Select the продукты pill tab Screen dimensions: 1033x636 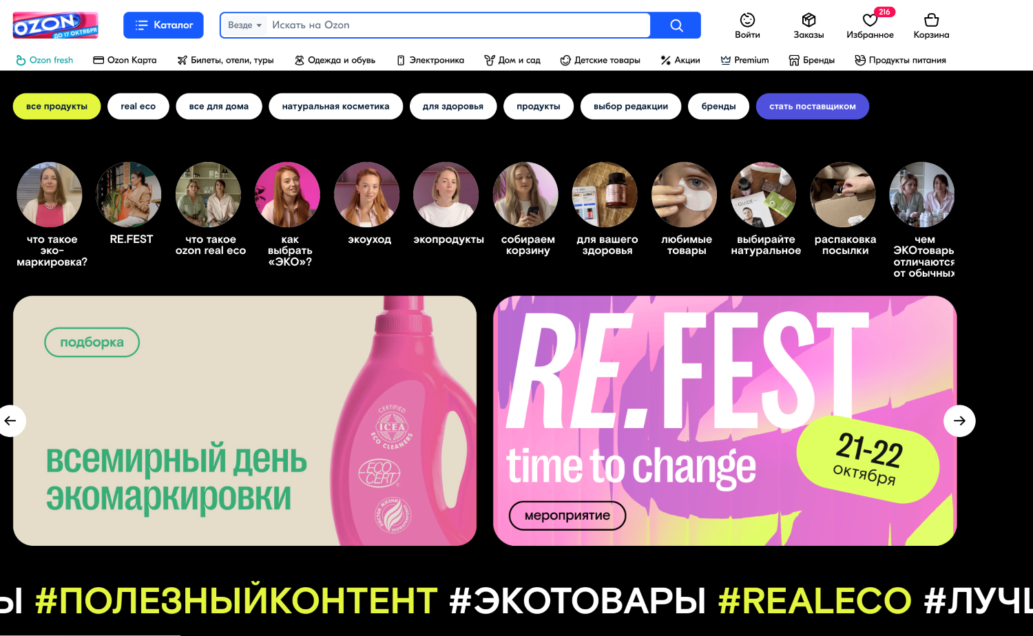[539, 106]
